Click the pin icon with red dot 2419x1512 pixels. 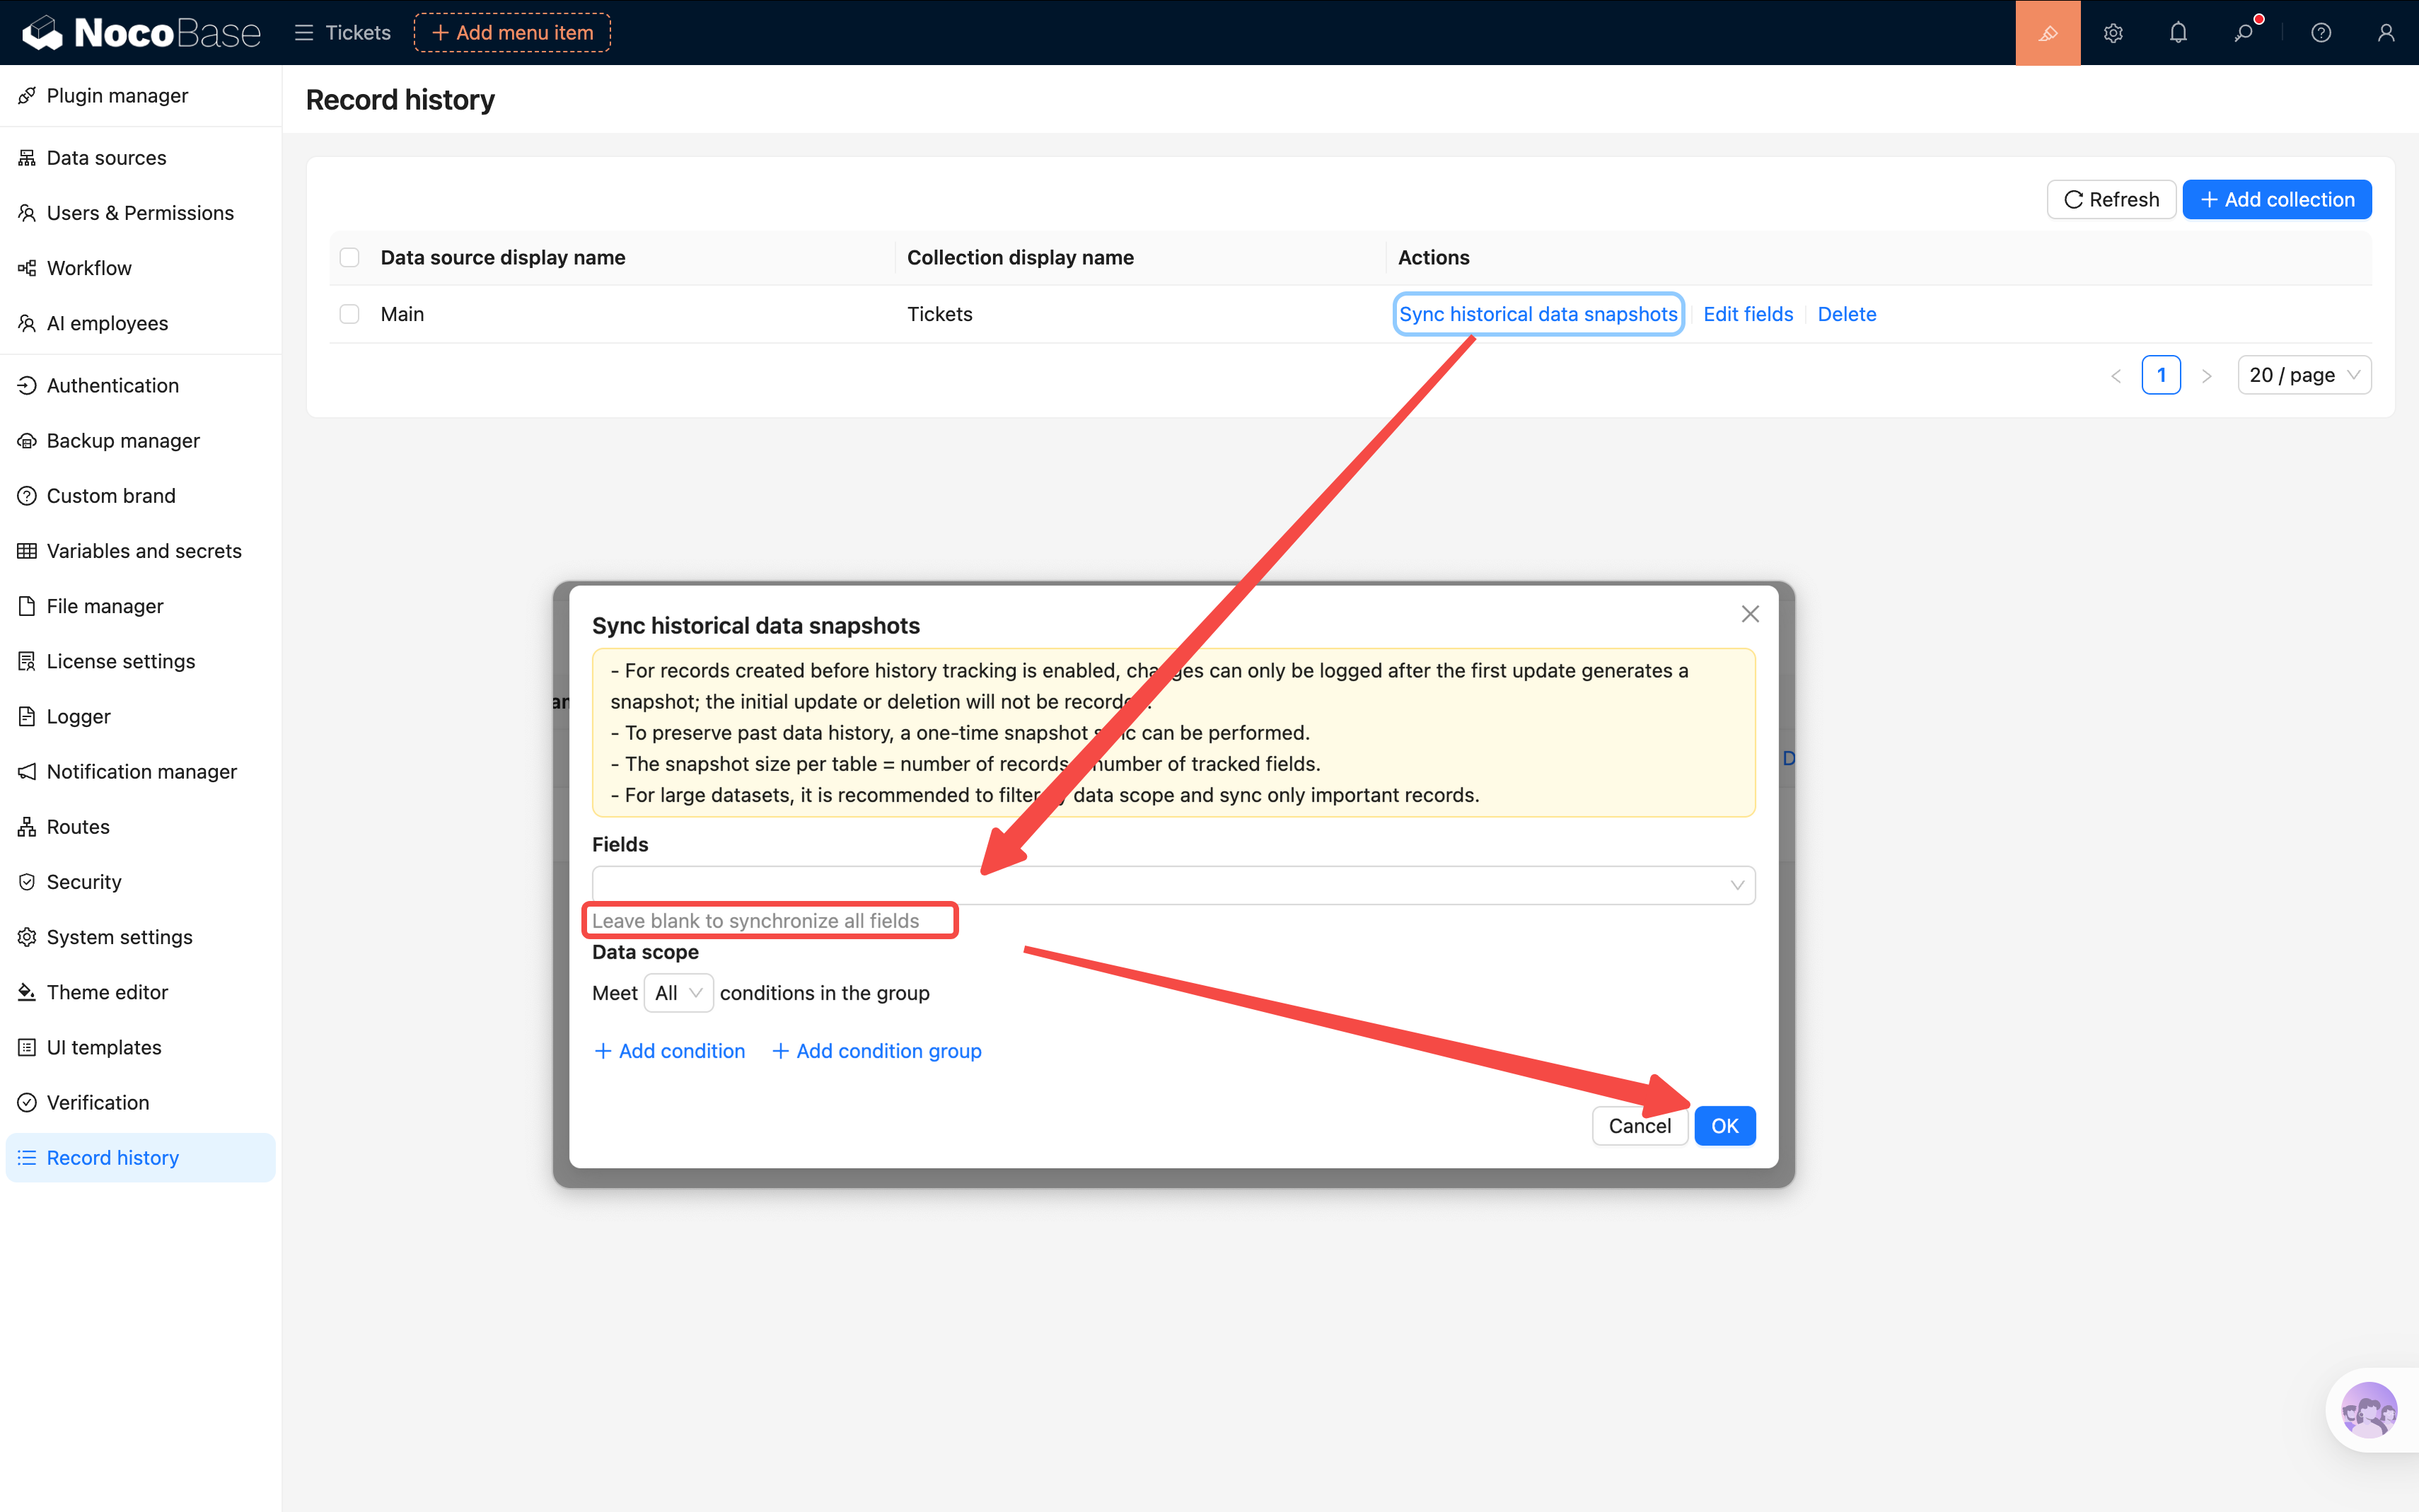point(2244,33)
